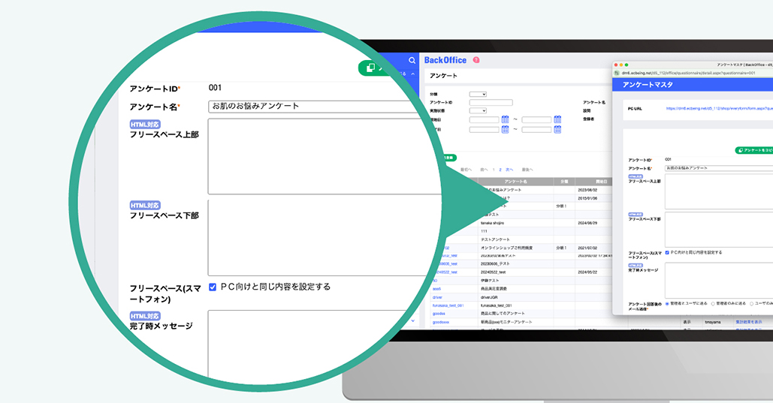Viewport: 773px width, 403px height.
Task: Collapse the sidebar section with the up chevron
Action: 412,74
